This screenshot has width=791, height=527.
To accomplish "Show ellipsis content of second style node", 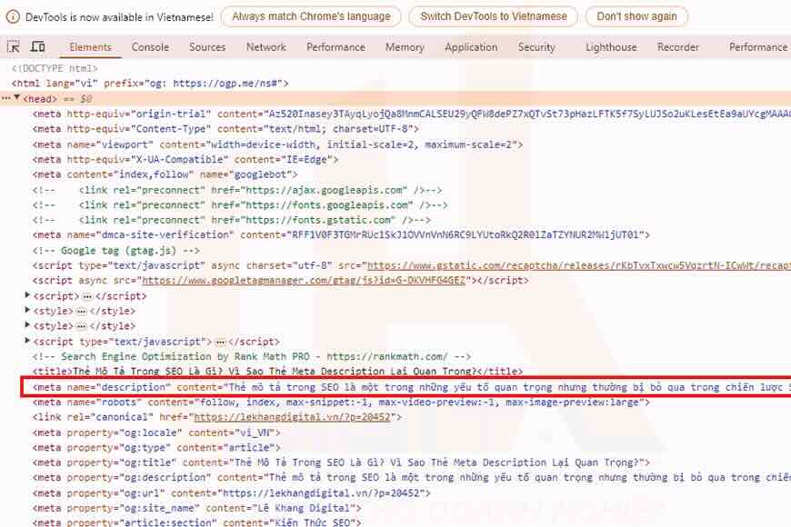I will click(81, 326).
